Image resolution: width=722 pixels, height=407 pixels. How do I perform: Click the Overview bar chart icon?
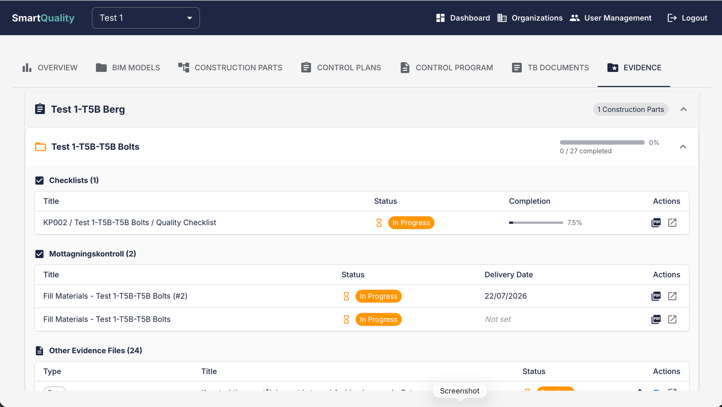pyautogui.click(x=27, y=68)
